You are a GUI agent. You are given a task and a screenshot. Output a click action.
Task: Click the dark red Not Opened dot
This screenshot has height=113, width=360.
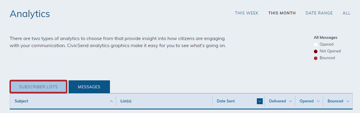316,51
